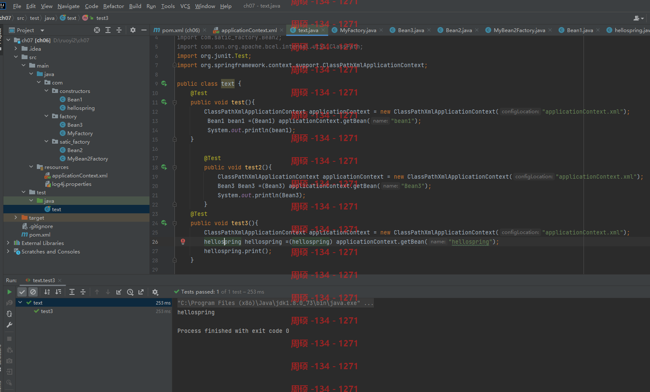Rerun the test with green play button

[x=9, y=292]
